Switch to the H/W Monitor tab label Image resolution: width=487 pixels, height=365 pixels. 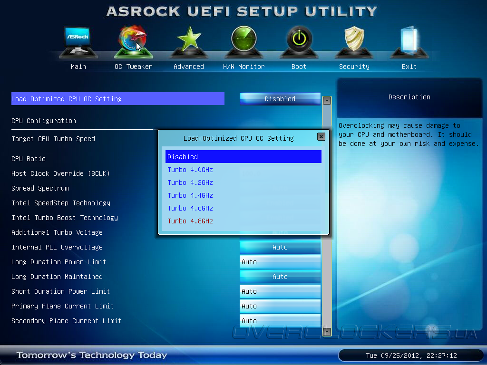tap(244, 67)
